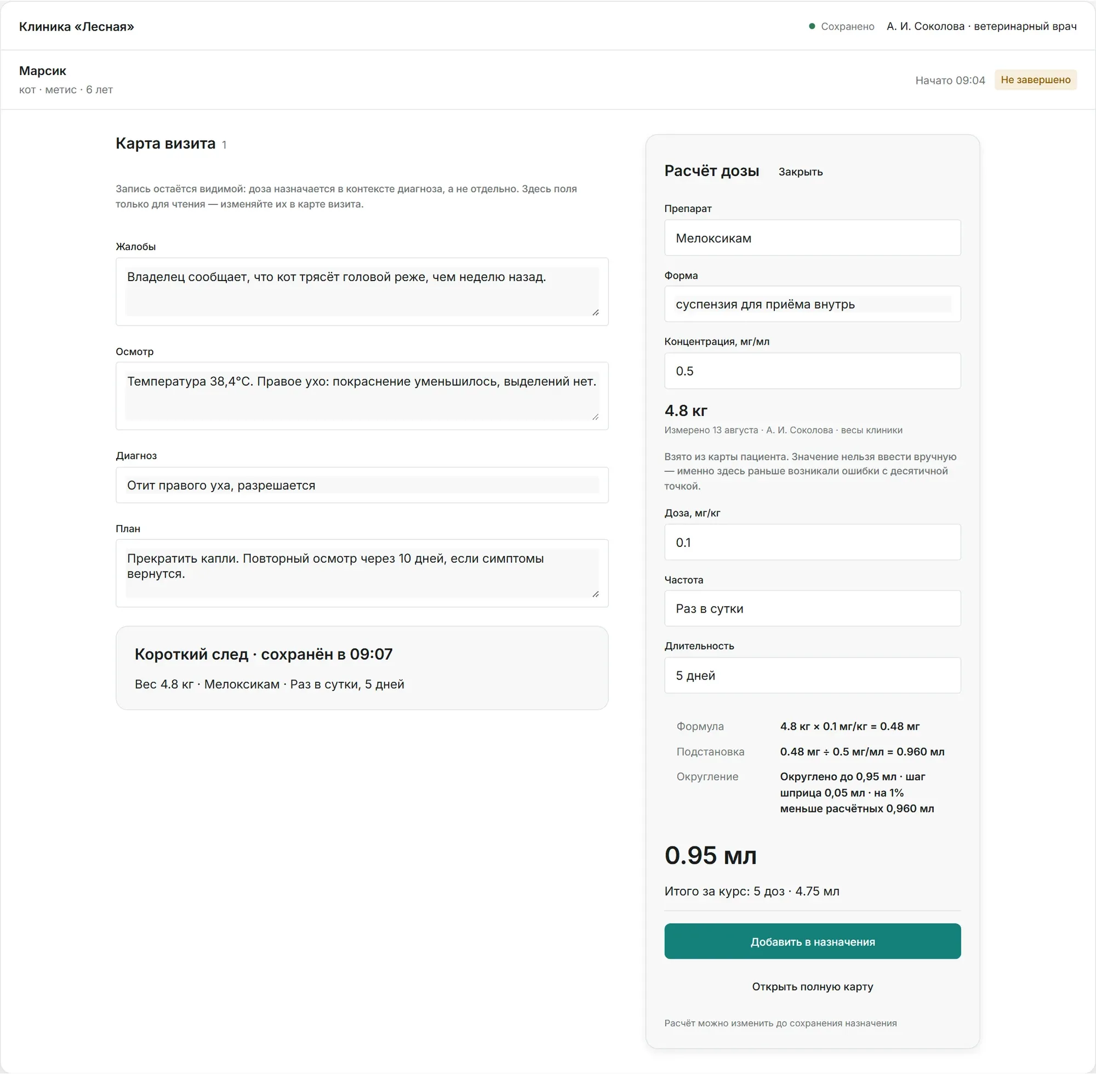Open the Частота dropdown 'Раз в сутки'
This screenshot has width=1096, height=1074.
[812, 608]
